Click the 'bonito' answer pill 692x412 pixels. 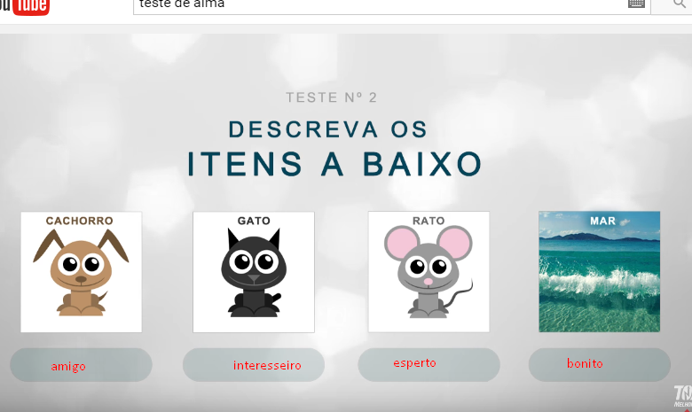pyautogui.click(x=600, y=365)
